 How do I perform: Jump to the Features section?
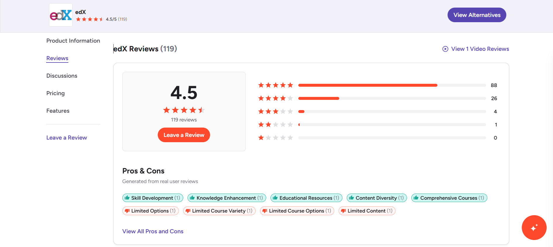coord(58,111)
